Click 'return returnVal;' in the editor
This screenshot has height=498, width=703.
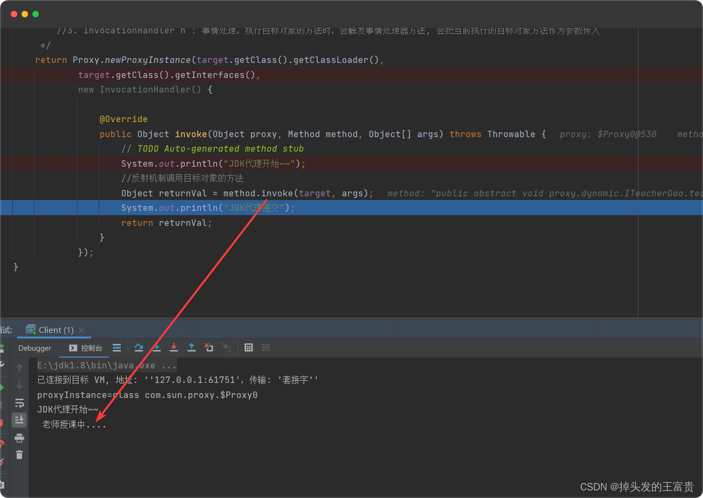tap(166, 223)
